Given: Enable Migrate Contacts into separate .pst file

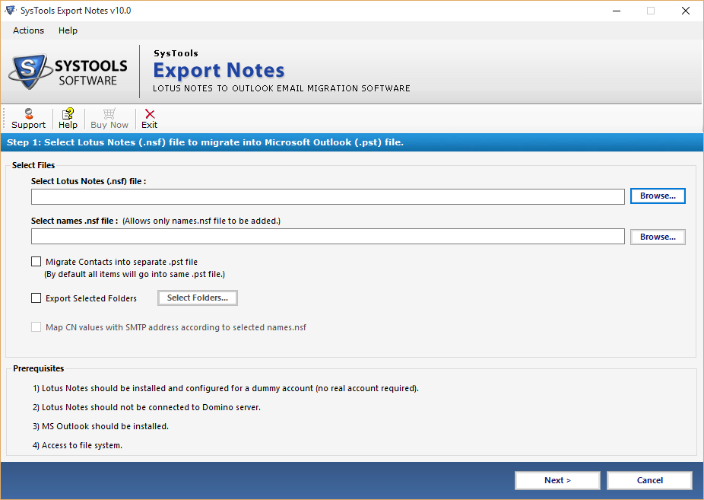Looking at the screenshot, I should coord(36,262).
